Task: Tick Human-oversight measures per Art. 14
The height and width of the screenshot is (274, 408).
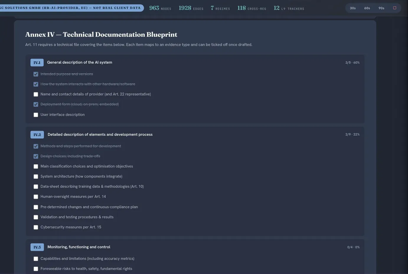Action: [x=36, y=197]
